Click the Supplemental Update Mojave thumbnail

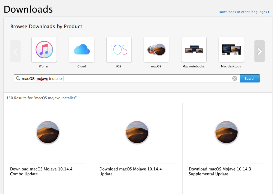(227, 132)
